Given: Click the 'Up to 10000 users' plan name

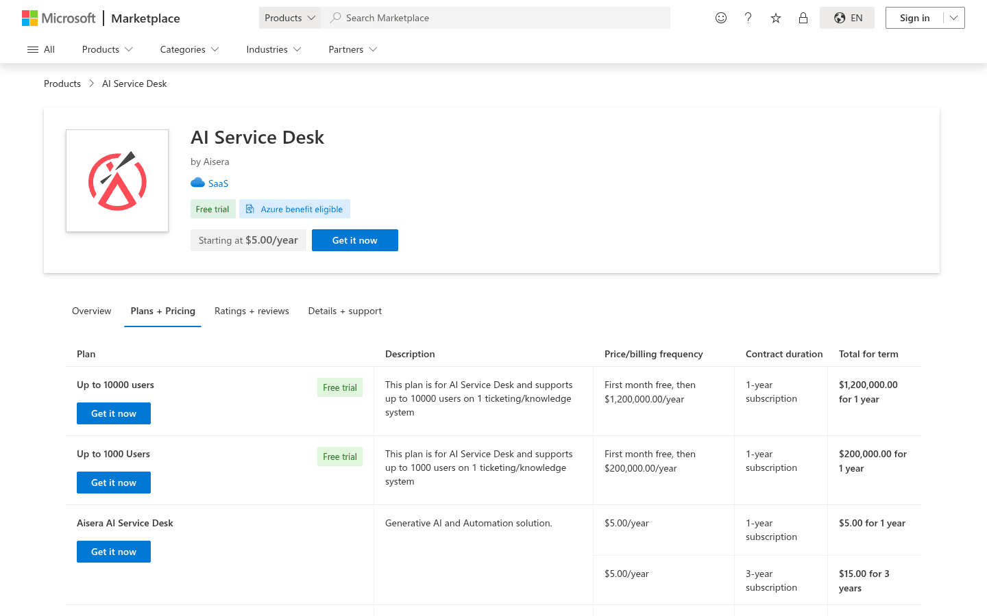Looking at the screenshot, I should click(x=115, y=385).
